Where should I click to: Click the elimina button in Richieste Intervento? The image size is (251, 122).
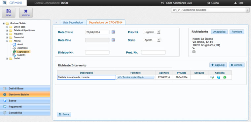click(x=236, y=65)
